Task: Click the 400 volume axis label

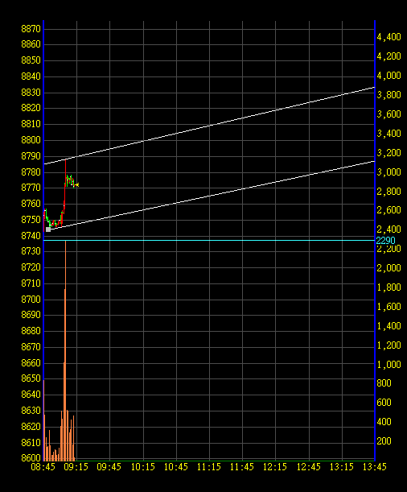Action: coord(384,422)
